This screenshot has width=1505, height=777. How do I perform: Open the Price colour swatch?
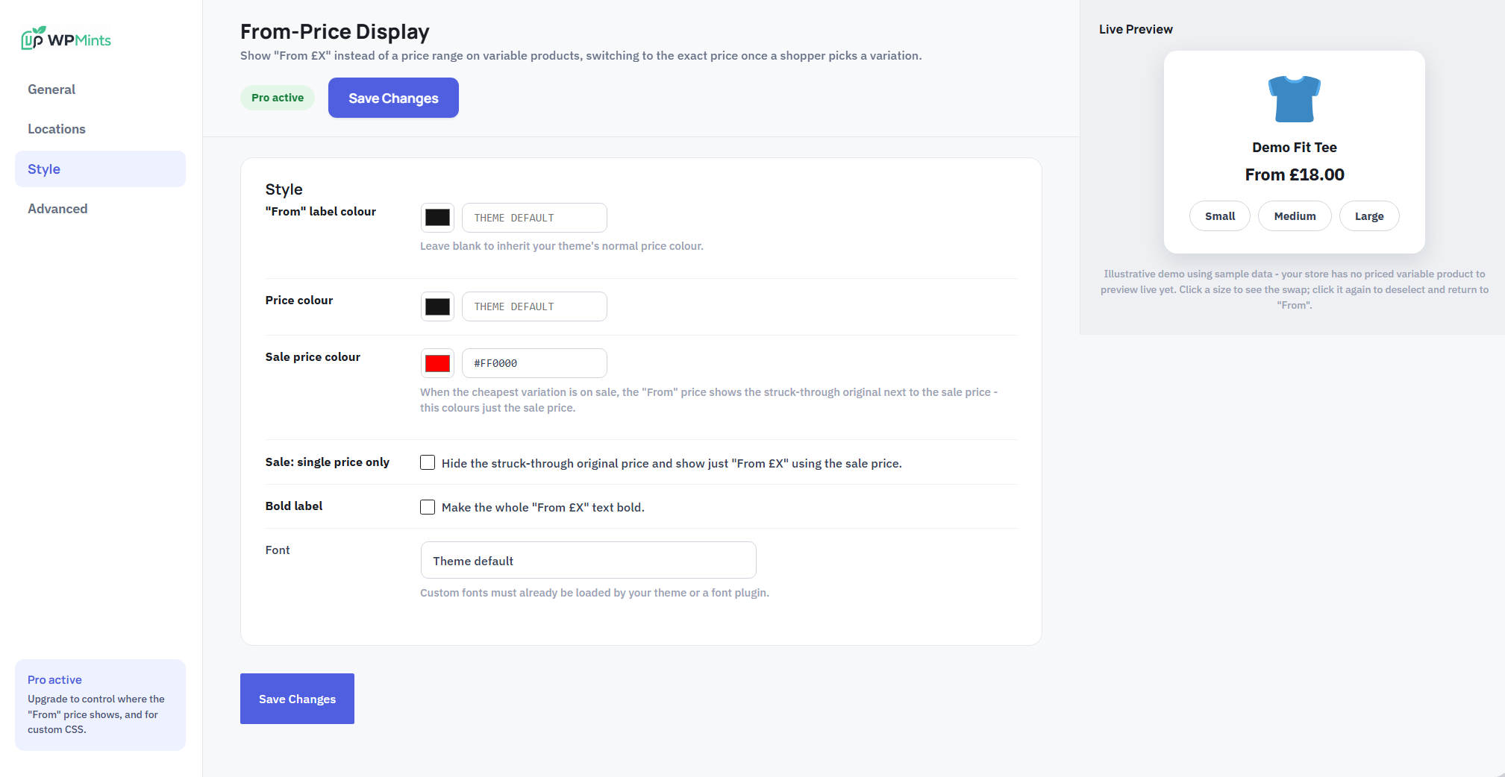point(437,306)
